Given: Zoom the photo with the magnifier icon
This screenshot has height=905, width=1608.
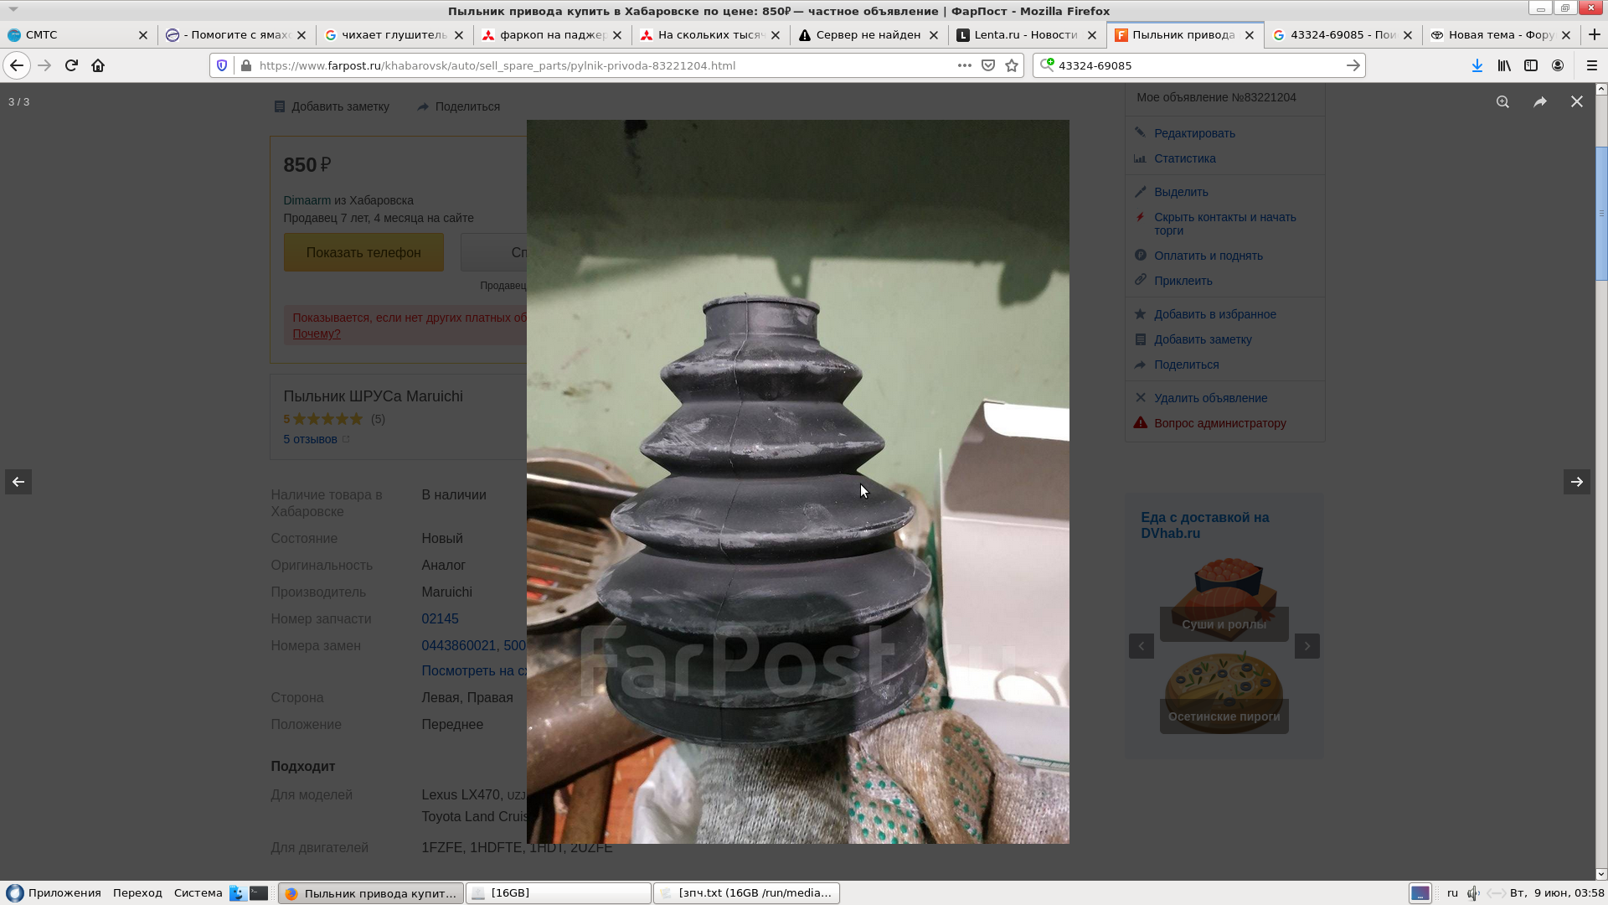Looking at the screenshot, I should click(1502, 101).
